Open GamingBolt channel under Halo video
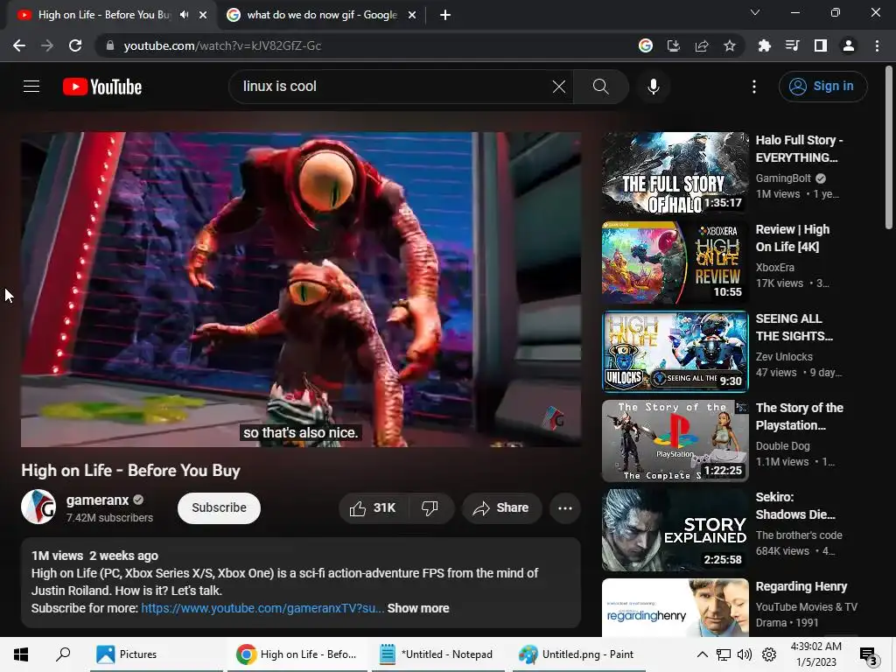This screenshot has height=672, width=896. (783, 178)
